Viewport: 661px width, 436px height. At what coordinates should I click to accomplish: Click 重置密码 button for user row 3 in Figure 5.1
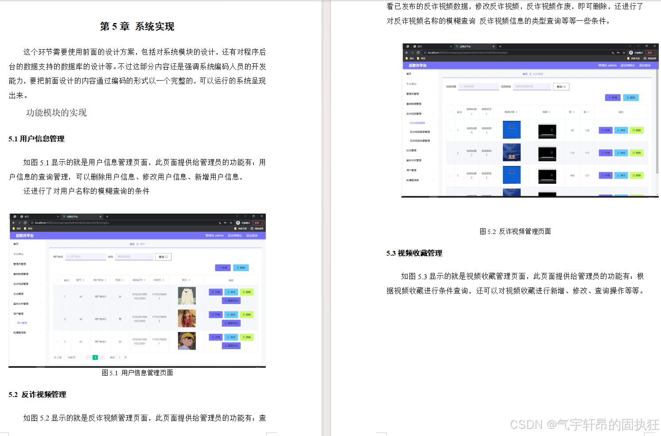(231, 346)
